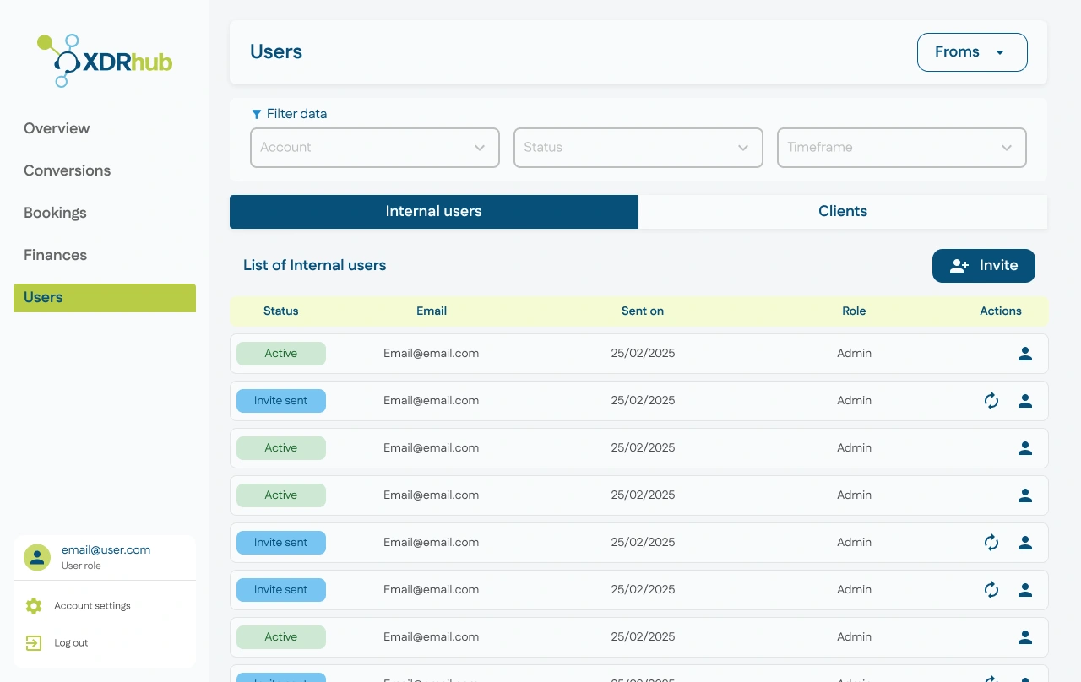Click the filter funnel icon beside Filter data

(256, 114)
